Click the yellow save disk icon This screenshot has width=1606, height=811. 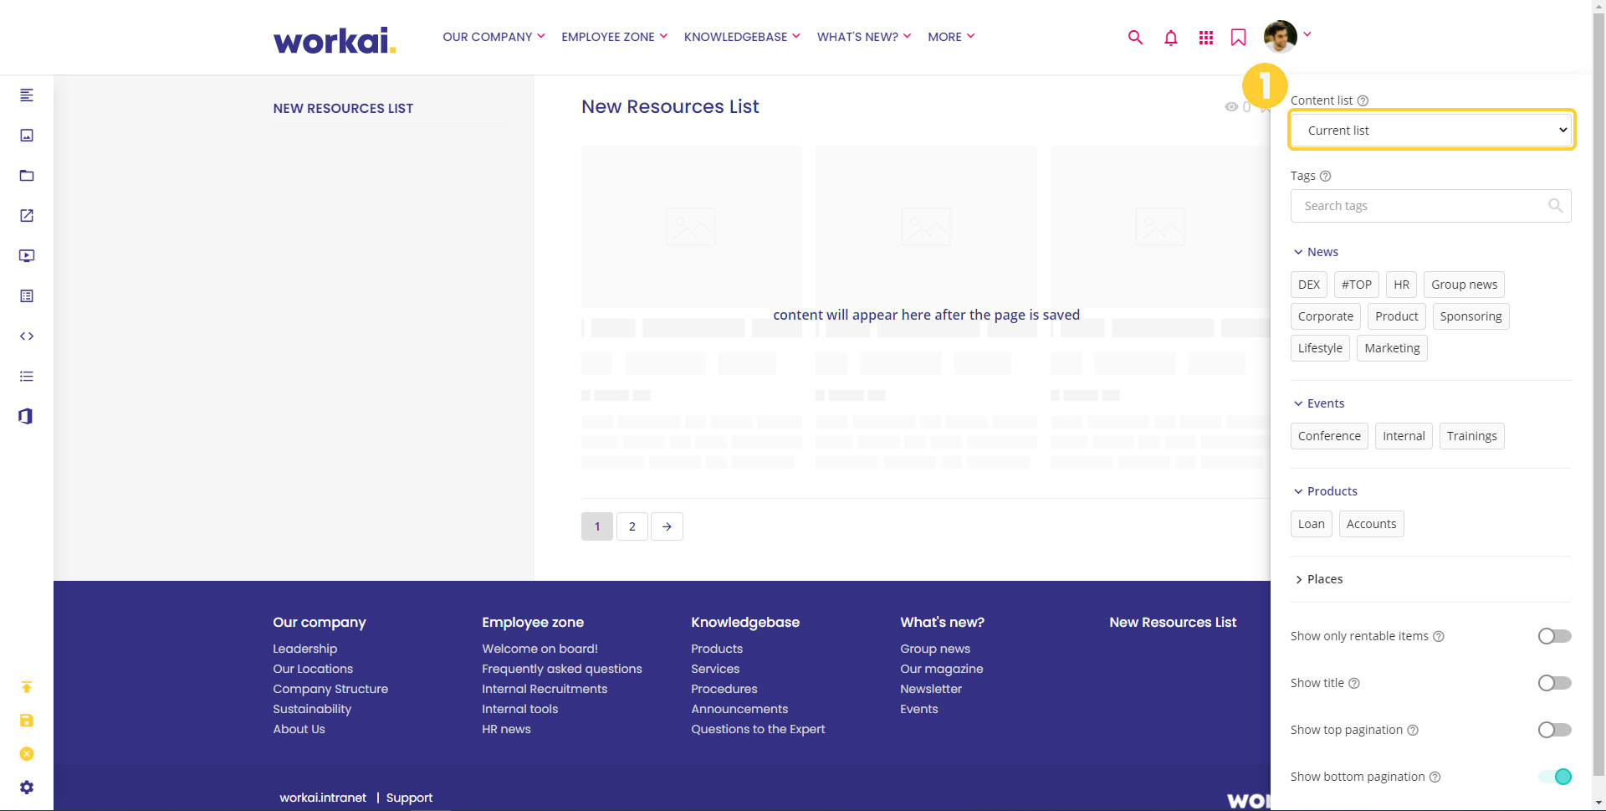(x=27, y=721)
